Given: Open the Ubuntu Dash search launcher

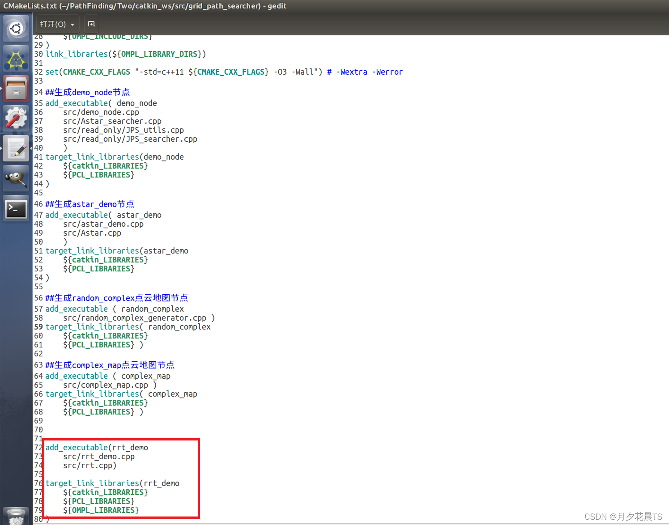Looking at the screenshot, I should tap(16, 29).
